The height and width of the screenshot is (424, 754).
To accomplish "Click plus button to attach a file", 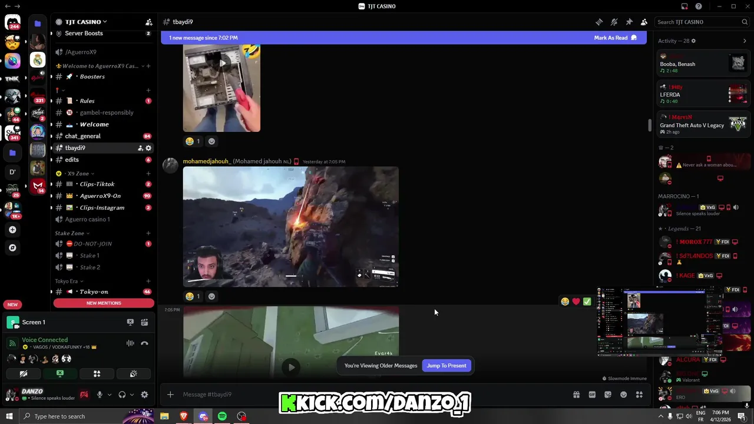I will 170,395.
